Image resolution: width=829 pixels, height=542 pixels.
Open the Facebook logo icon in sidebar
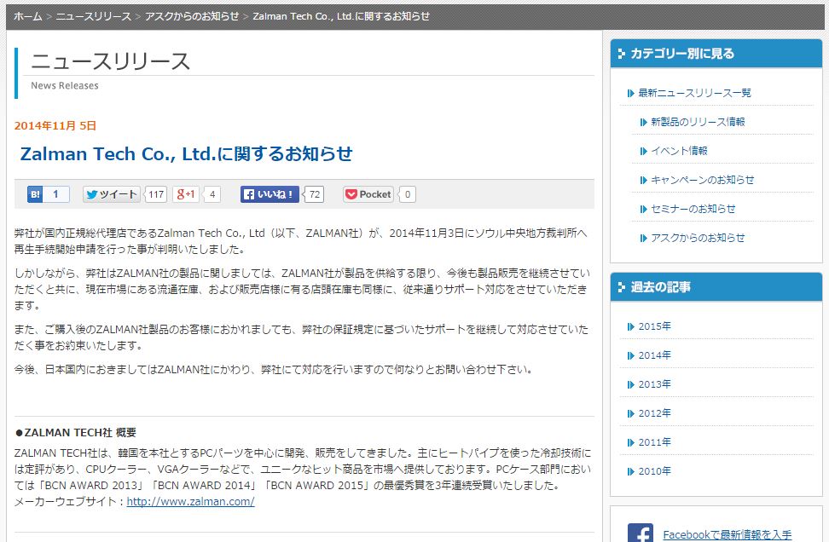click(x=641, y=533)
